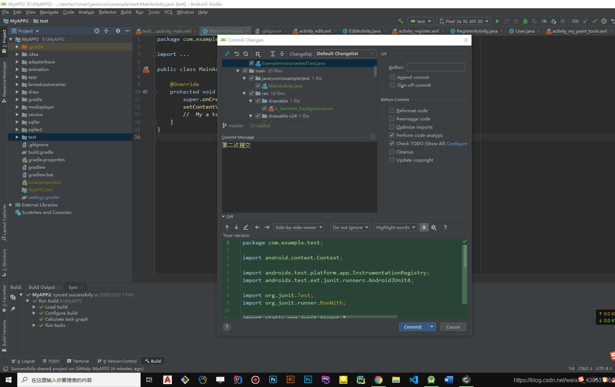The height and width of the screenshot is (387, 615).
Task: Click the Commit button
Action: 413,327
